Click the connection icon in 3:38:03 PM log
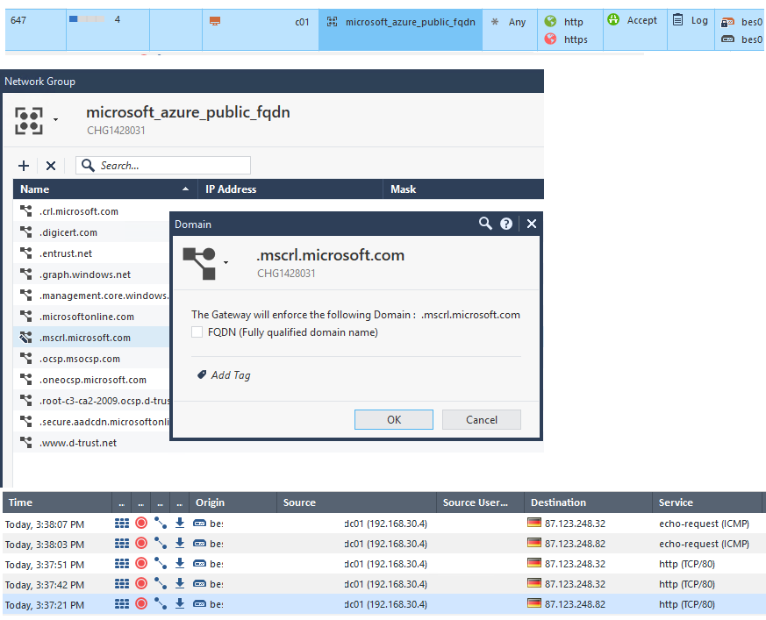 pos(161,544)
